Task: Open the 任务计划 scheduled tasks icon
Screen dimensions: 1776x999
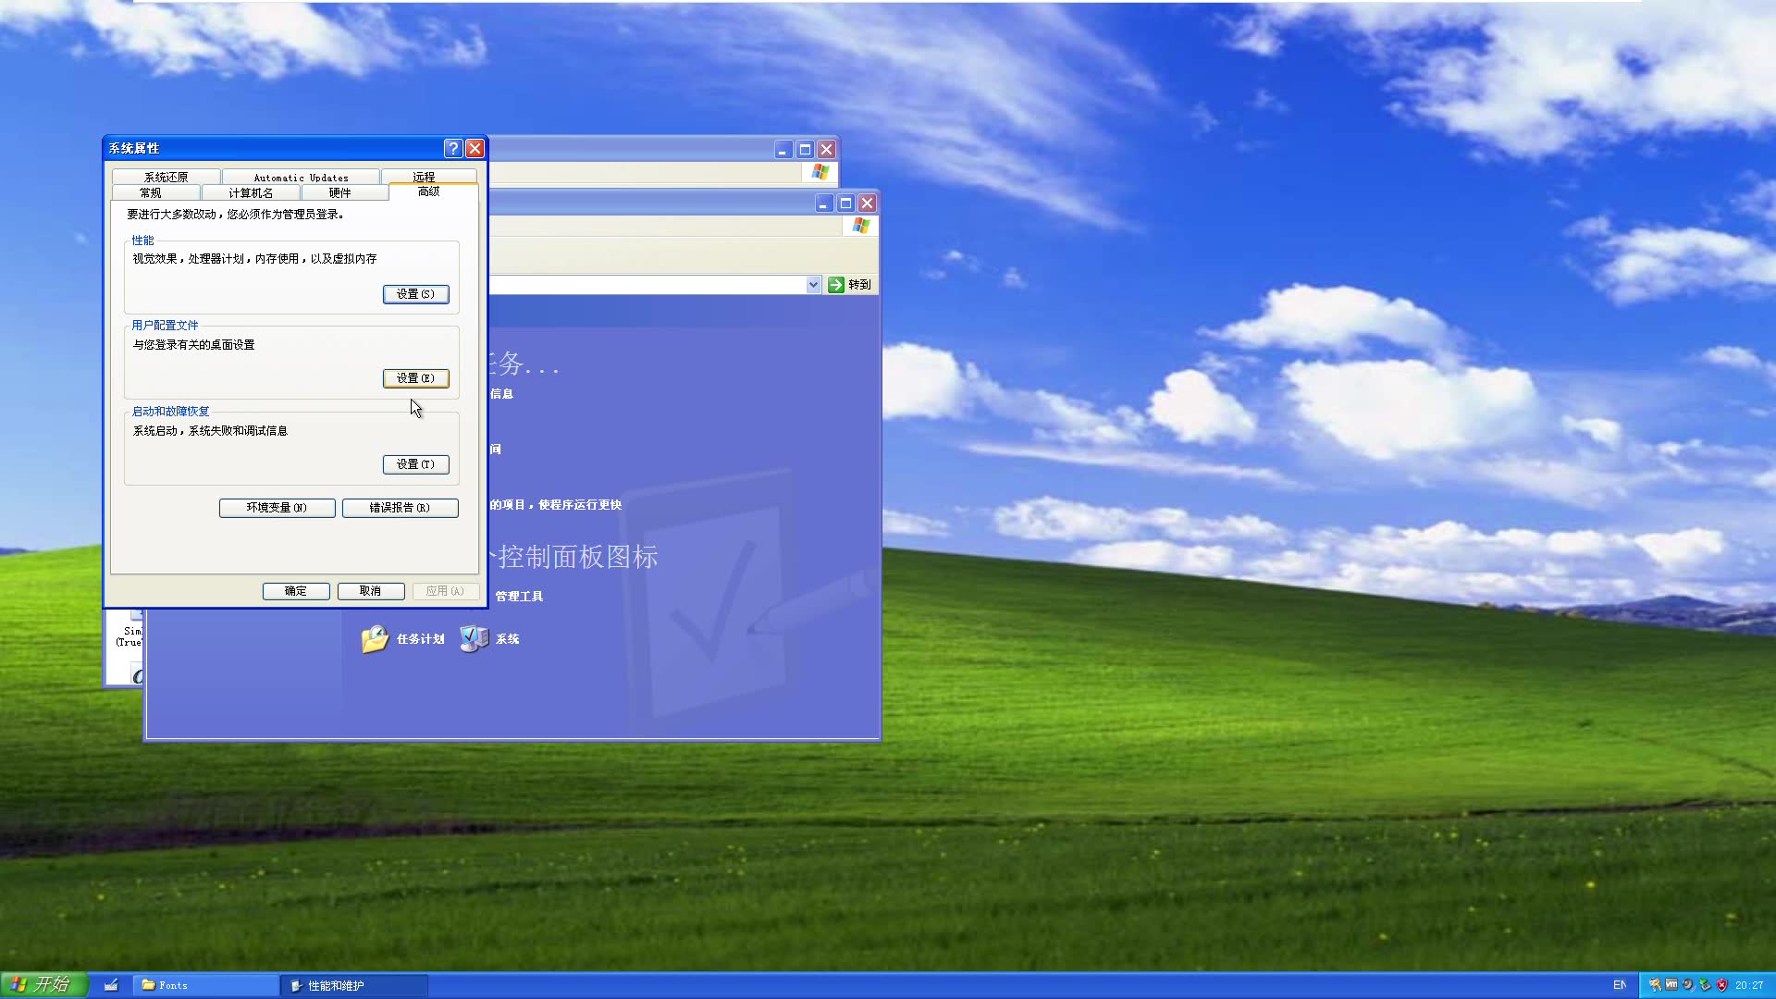Action: click(x=402, y=639)
